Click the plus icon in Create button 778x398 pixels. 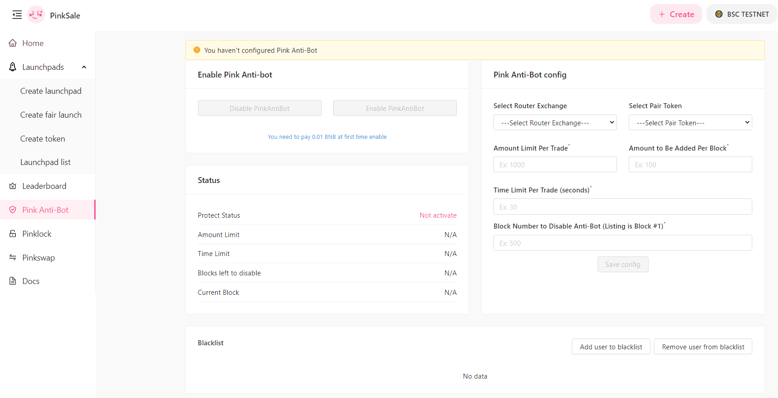click(662, 14)
